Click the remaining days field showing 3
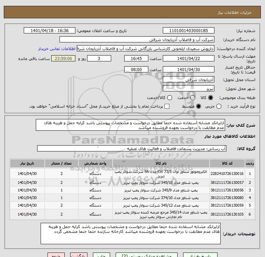The width and height of the screenshot is (265, 257). tap(99, 58)
